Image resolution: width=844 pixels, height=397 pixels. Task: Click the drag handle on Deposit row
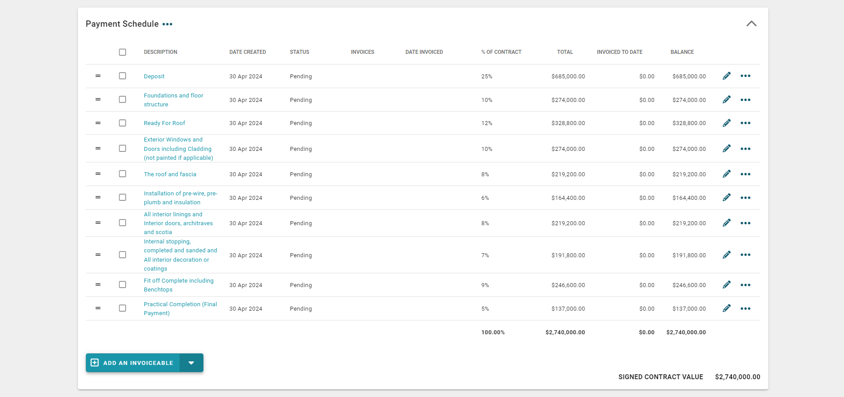point(98,76)
